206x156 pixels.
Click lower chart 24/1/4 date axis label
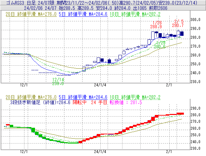point(100,152)
